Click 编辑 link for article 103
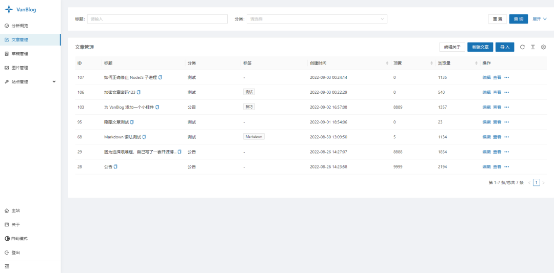The image size is (554, 273). 486,107
